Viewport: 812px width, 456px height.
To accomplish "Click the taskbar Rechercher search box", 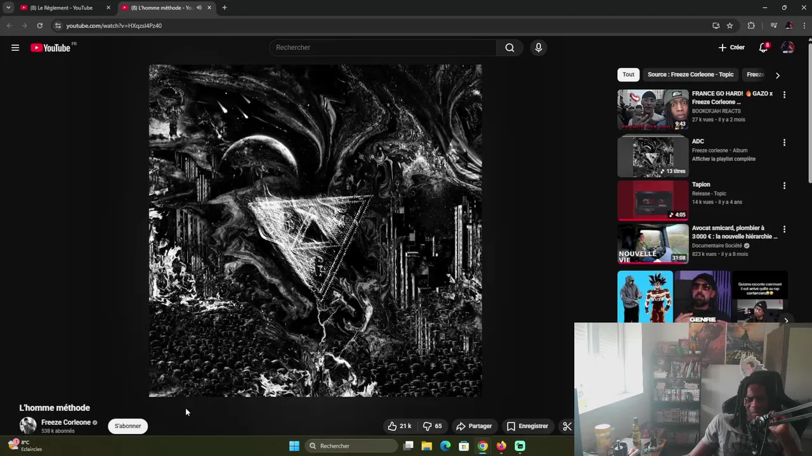I will 351,446.
